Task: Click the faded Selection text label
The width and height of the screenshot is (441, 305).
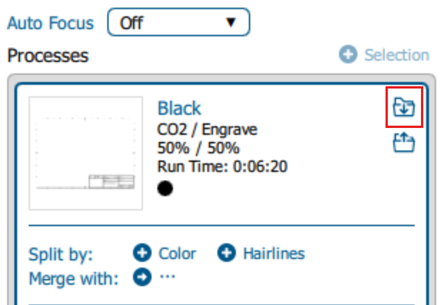Action: (x=396, y=55)
